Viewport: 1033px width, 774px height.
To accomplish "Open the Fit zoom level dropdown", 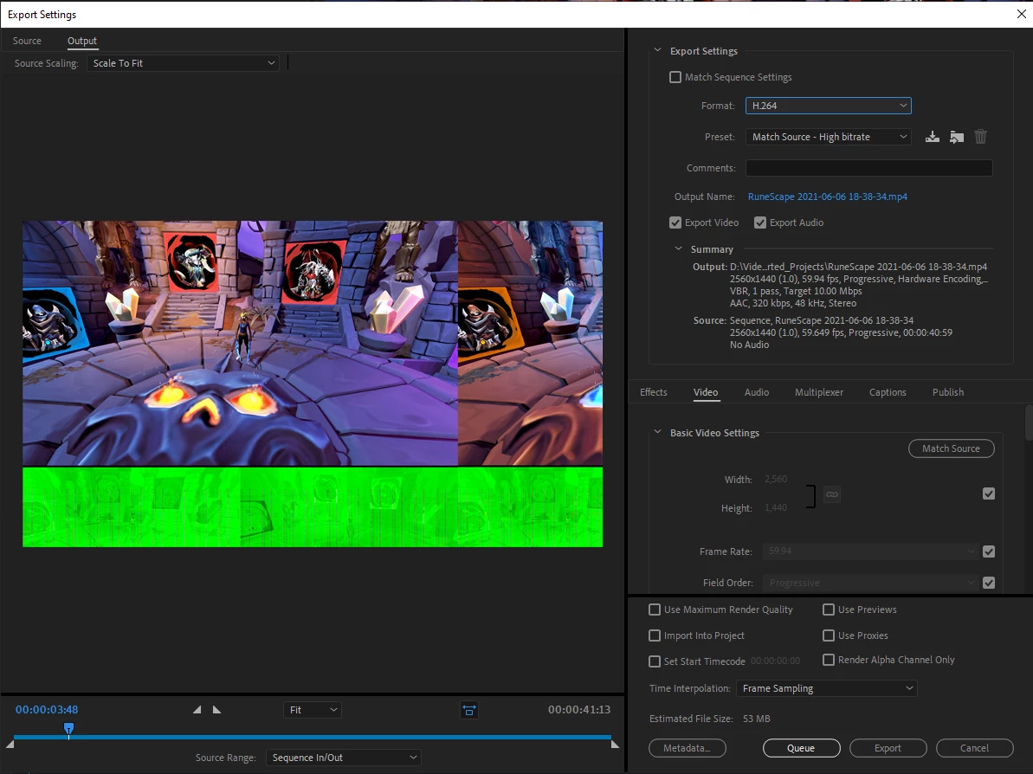I will click(313, 710).
